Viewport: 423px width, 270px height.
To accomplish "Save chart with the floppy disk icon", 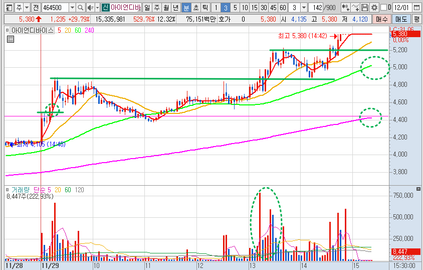I will click(x=365, y=8).
